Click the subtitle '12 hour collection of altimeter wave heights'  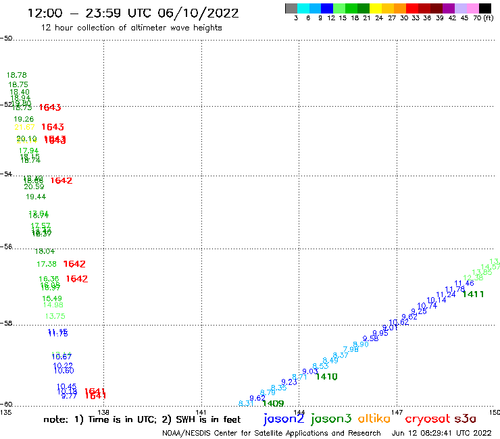131,28
